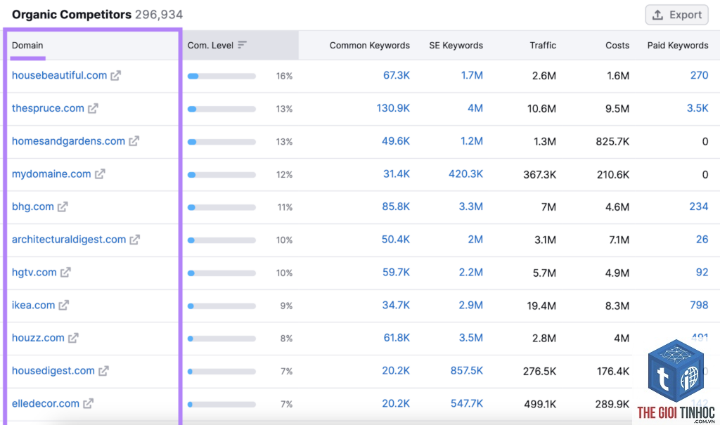The height and width of the screenshot is (425, 720).
Task: Open elledecor.com external link icon
Action: (x=89, y=403)
